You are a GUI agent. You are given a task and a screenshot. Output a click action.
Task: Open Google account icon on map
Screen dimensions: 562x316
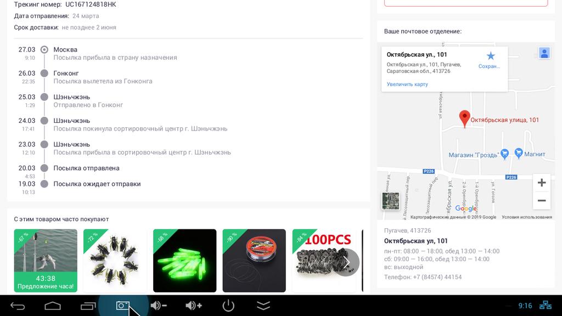point(544,53)
